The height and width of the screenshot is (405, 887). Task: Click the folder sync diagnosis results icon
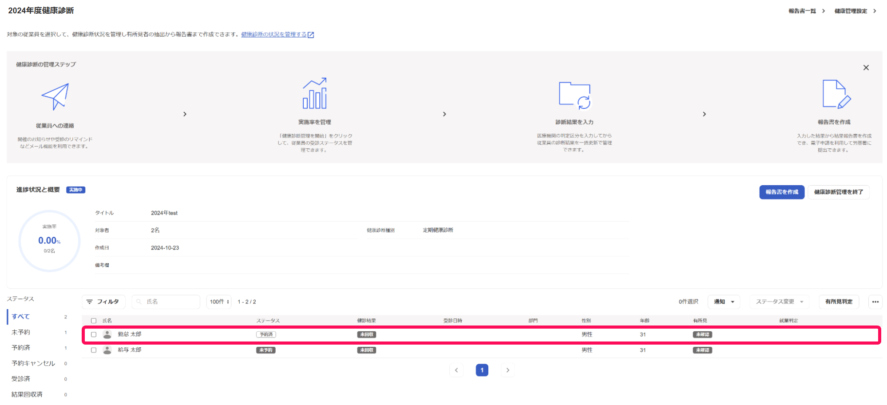(x=574, y=95)
